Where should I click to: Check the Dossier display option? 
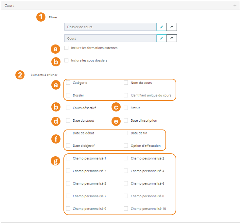(x=68, y=95)
